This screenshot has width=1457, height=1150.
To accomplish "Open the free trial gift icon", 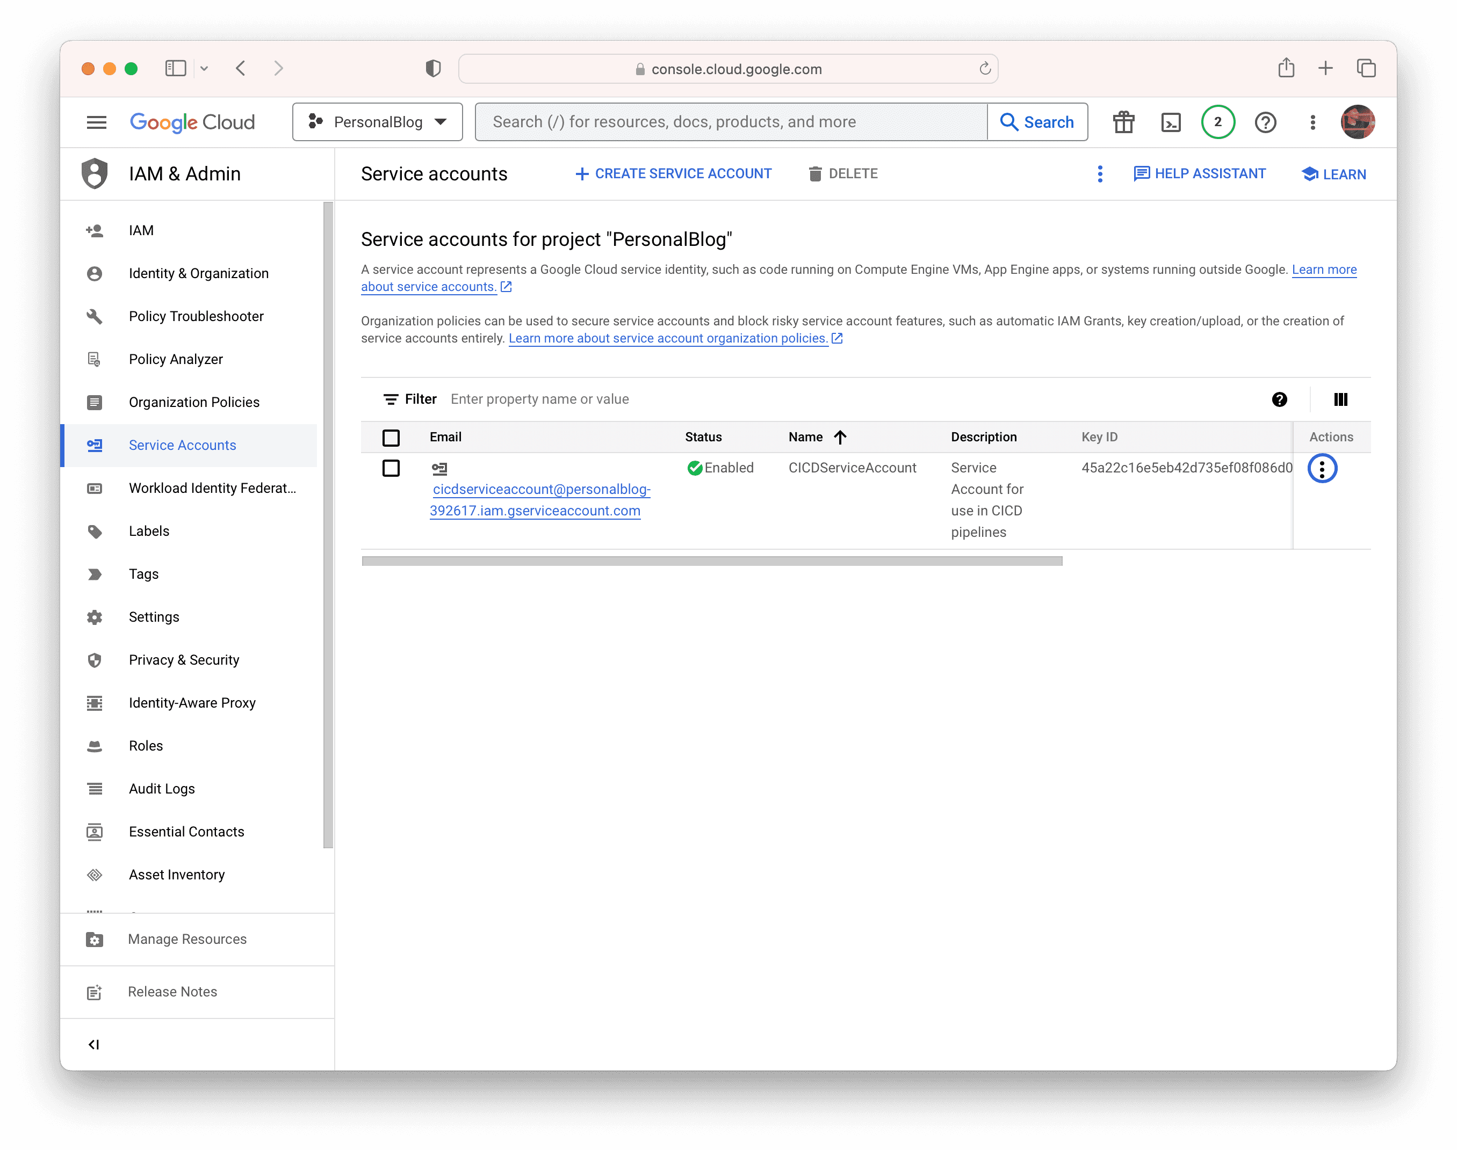I will click(1123, 122).
